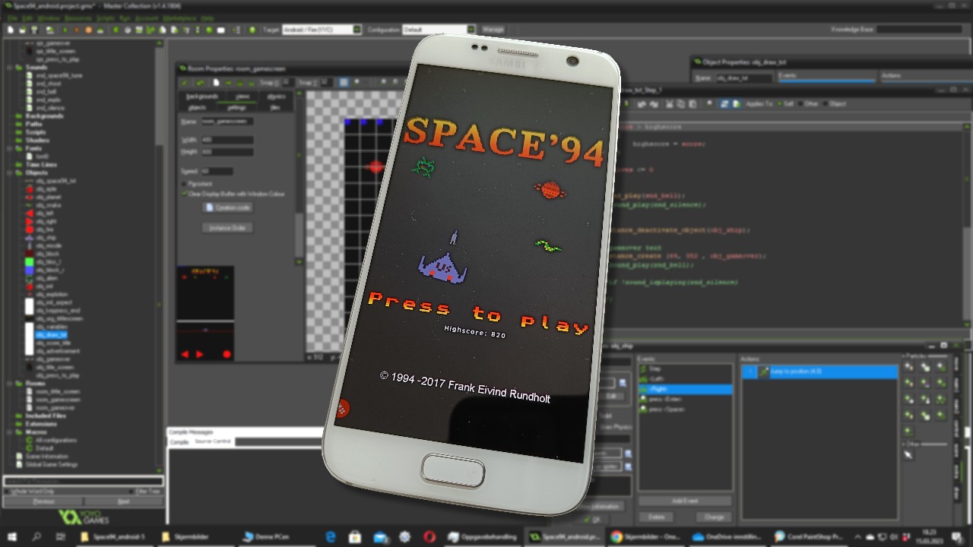
Task: Click the Add Event button
Action: click(x=683, y=501)
